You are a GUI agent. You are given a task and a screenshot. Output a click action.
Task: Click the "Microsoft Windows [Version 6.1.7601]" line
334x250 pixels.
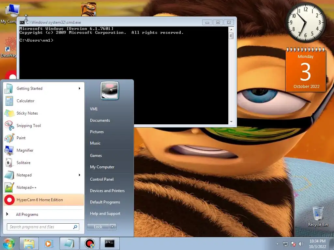(66, 29)
